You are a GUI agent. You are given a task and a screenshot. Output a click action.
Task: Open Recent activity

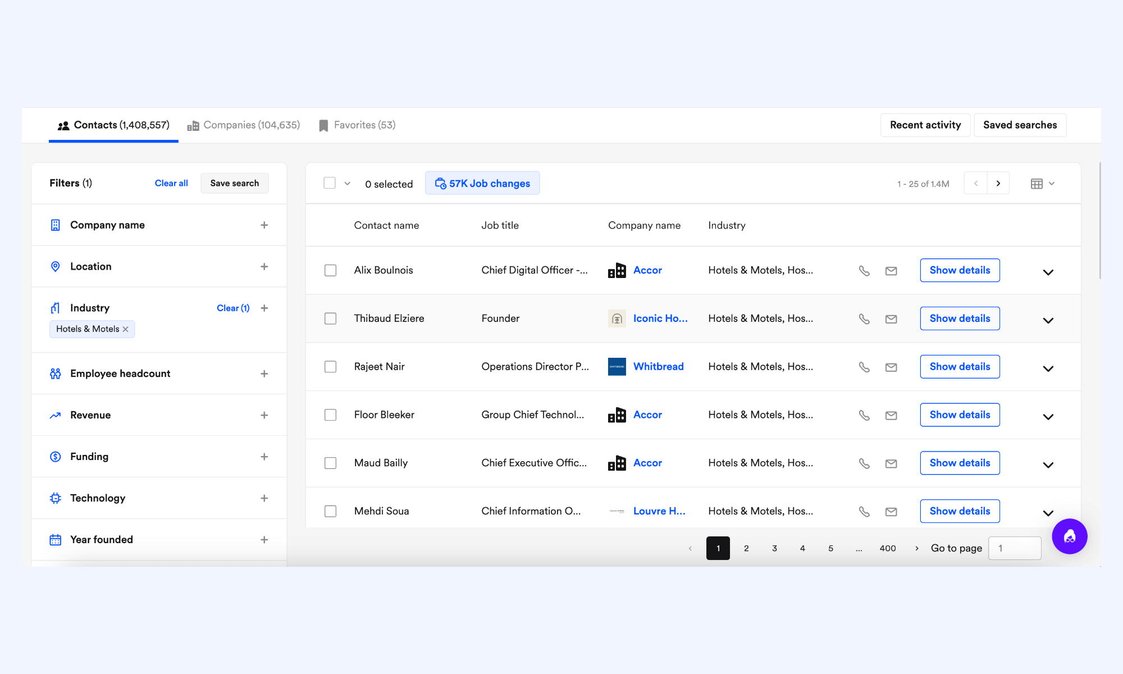tap(925, 125)
